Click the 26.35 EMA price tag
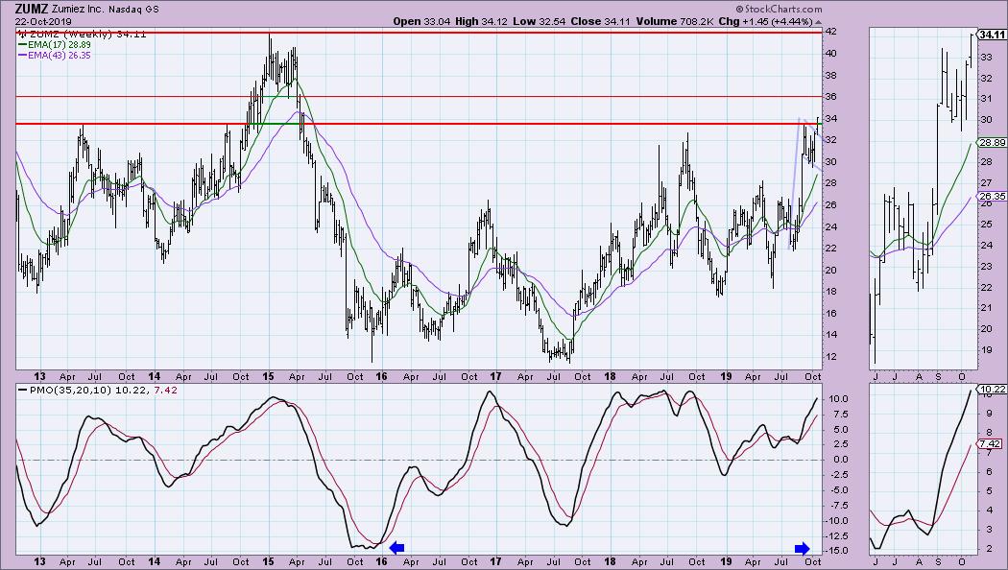 (x=991, y=196)
